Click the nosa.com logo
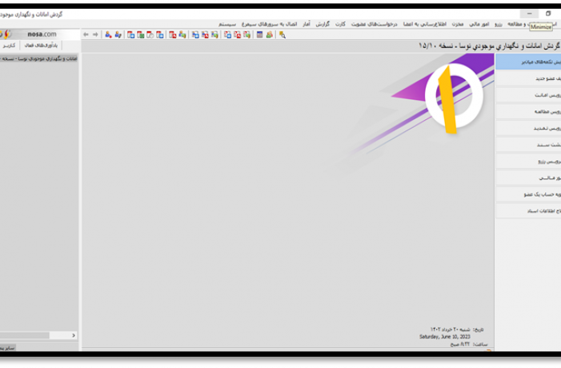This screenshot has width=561, height=368. click(x=42, y=34)
